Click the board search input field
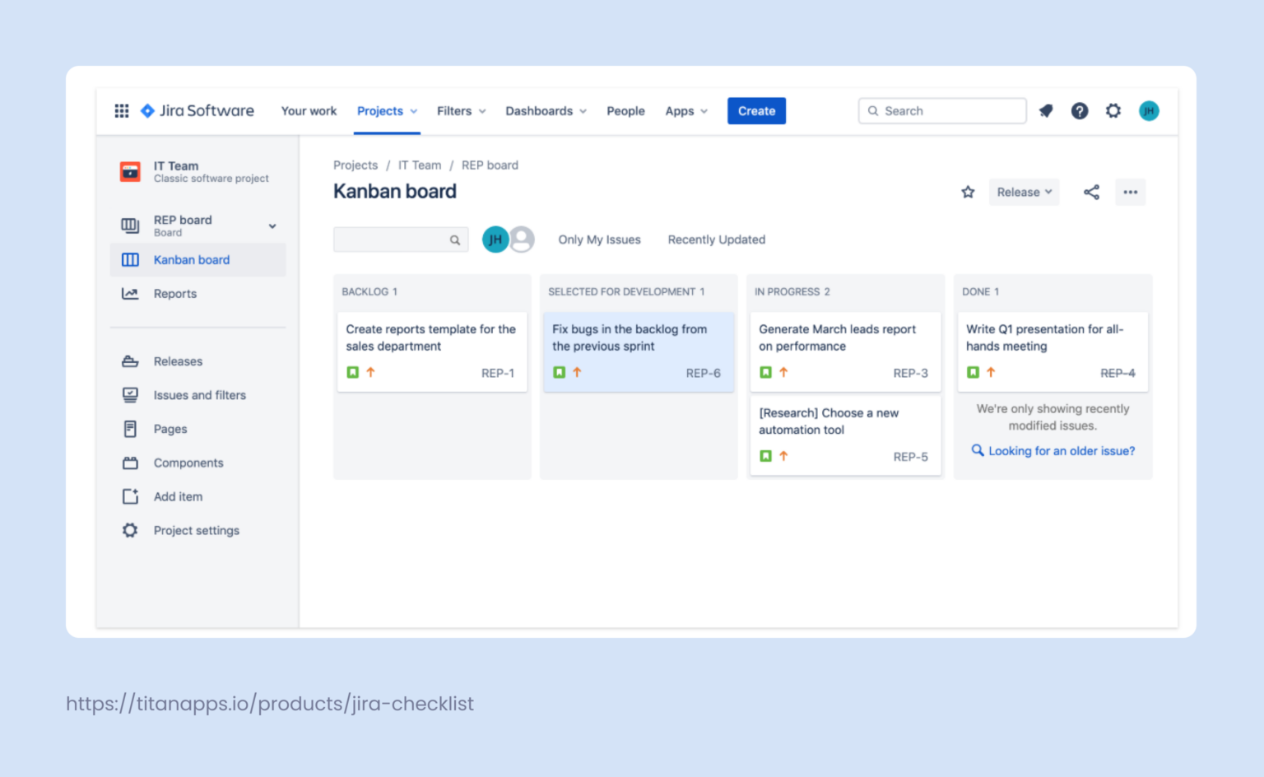 (395, 240)
